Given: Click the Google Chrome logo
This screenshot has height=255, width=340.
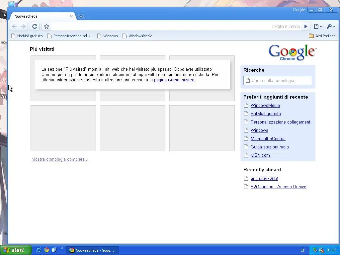Looking at the screenshot, I should click(292, 52).
